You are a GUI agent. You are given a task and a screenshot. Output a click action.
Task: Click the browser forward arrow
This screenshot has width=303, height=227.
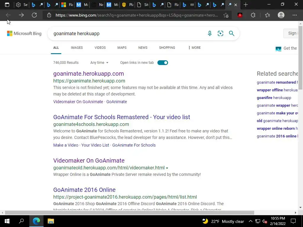(x=21, y=15)
